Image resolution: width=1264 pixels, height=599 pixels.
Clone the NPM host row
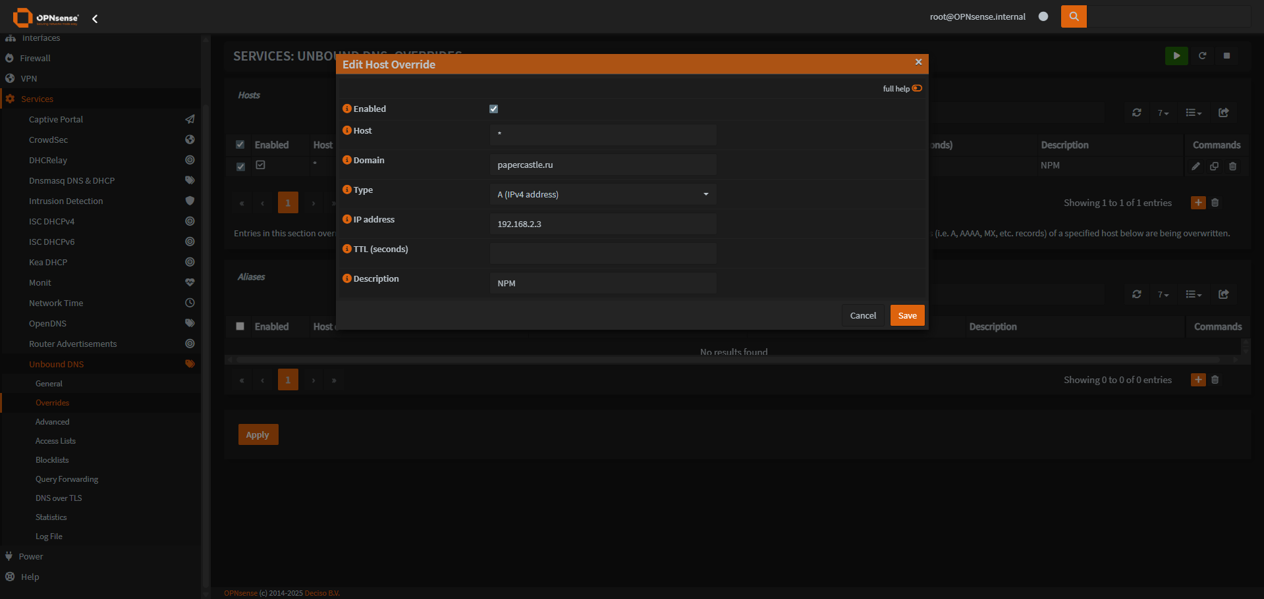click(1214, 166)
